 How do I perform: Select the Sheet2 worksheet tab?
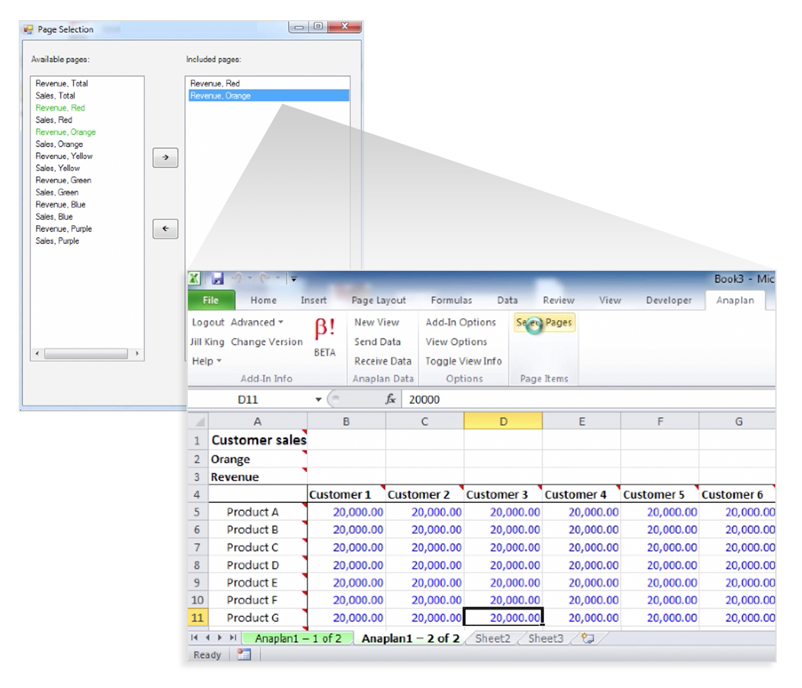493,639
